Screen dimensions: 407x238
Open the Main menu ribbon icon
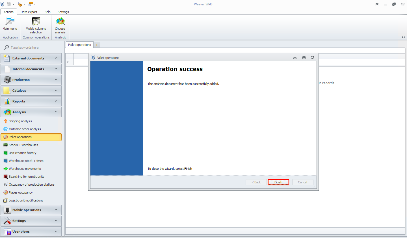coord(10,25)
